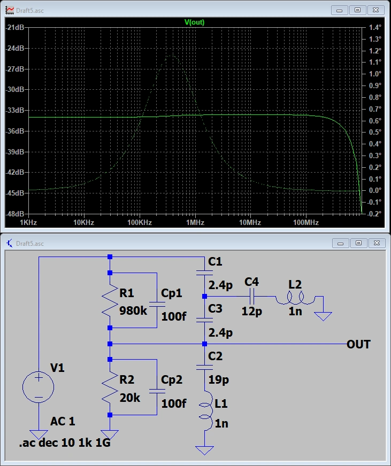Click the AC 1 value text of V1
Screen dimensions: 391x466
point(63,422)
